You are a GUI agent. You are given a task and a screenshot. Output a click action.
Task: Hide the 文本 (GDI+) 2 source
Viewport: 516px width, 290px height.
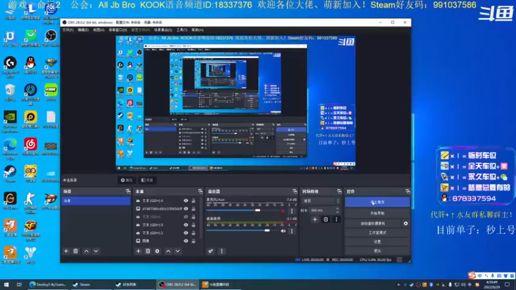[186, 233]
